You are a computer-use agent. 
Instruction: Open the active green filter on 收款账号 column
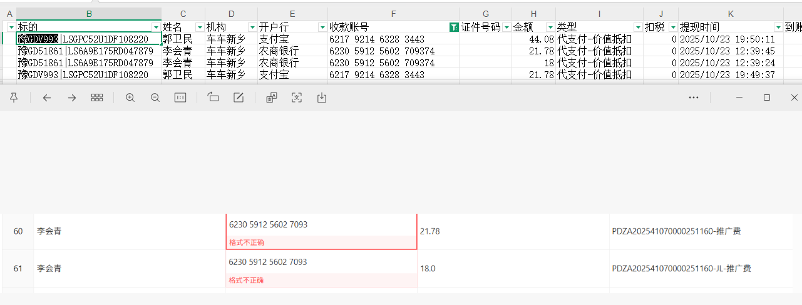click(454, 27)
